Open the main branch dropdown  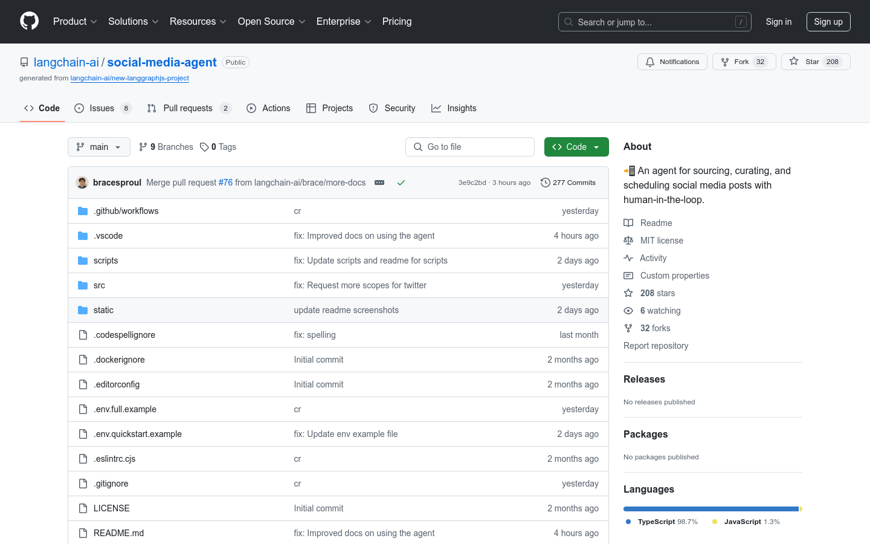99,147
